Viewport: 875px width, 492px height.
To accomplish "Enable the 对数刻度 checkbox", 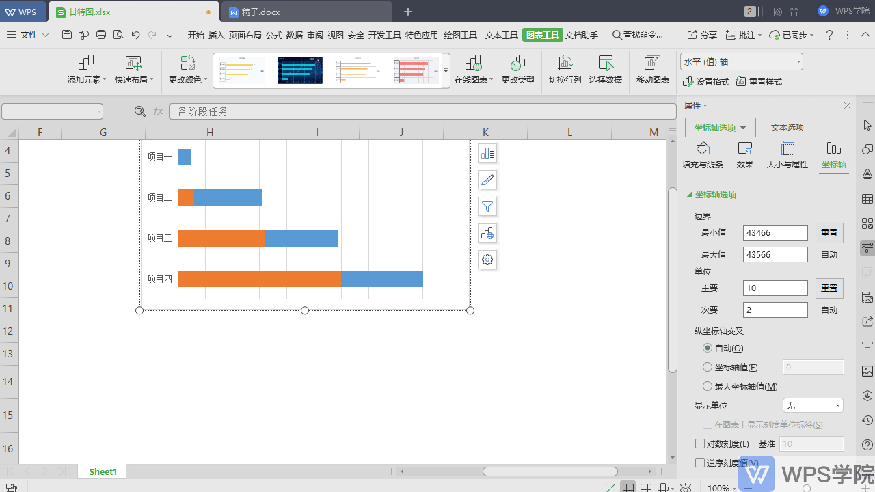I will pos(699,444).
